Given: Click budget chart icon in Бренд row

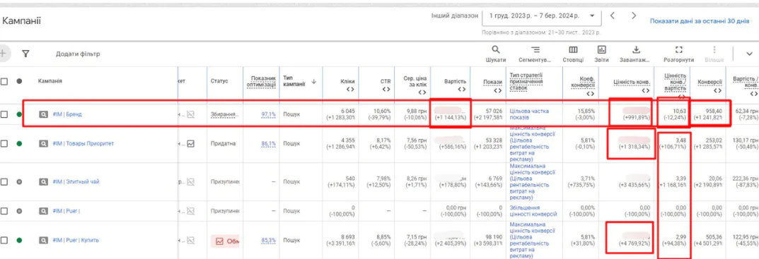Looking at the screenshot, I should click(x=190, y=114).
